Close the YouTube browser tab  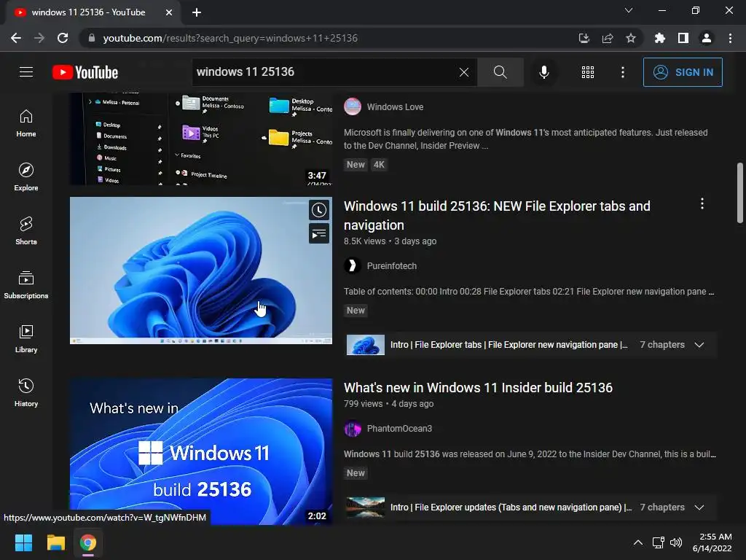[169, 12]
